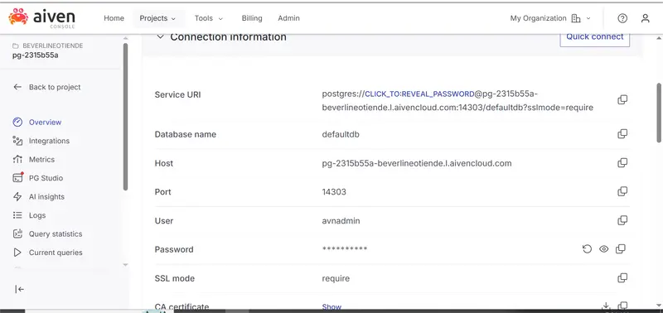This screenshot has width=663, height=313.
Task: Click the sidebar vertical scrollbar
Action: point(125,117)
